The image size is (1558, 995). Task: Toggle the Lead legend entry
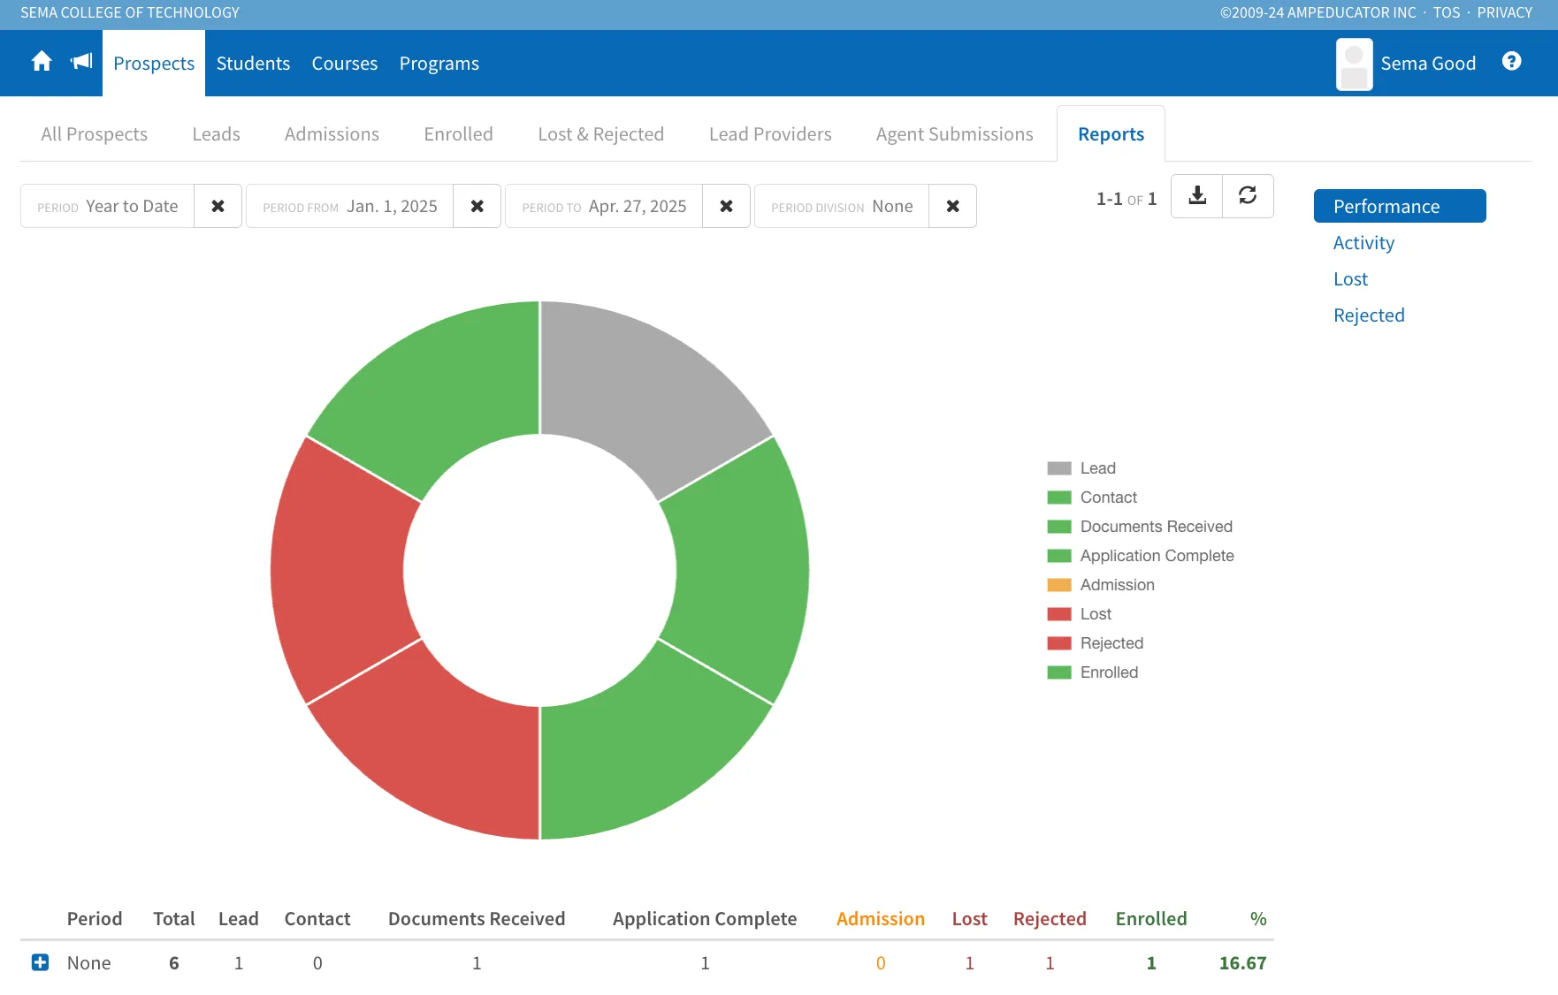tap(1081, 468)
